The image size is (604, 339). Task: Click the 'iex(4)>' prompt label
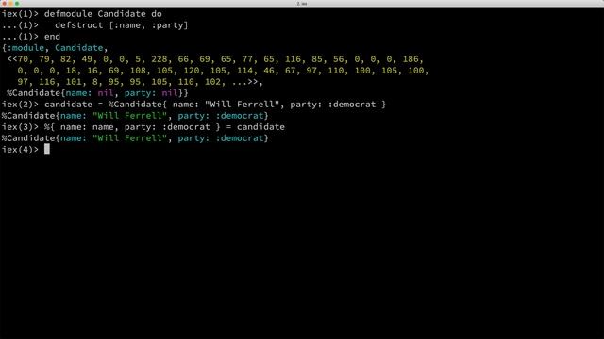(x=20, y=150)
